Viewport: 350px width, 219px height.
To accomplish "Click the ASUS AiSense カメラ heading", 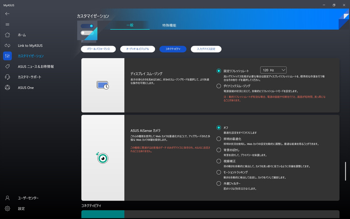I will [145, 131].
